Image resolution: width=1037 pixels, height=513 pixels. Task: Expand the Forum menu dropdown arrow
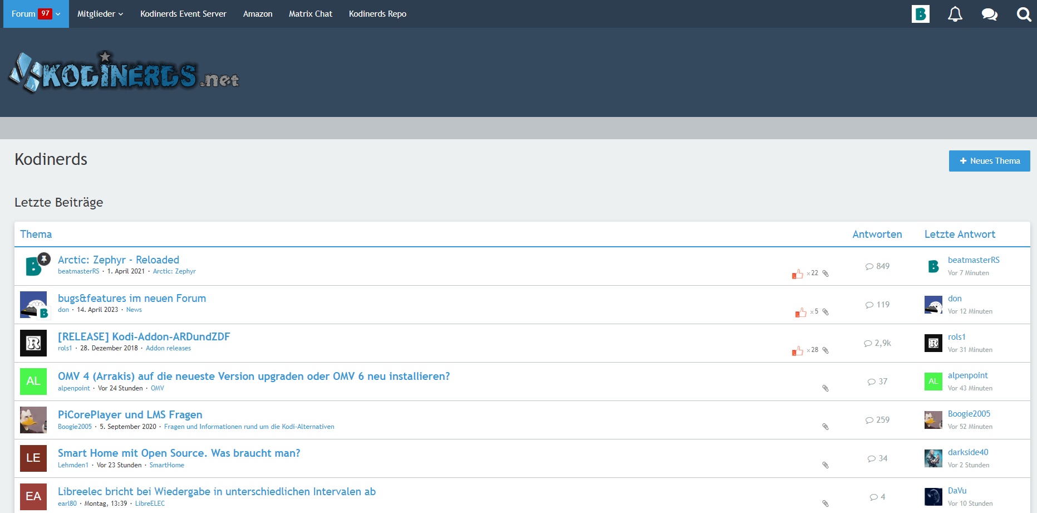(58, 14)
